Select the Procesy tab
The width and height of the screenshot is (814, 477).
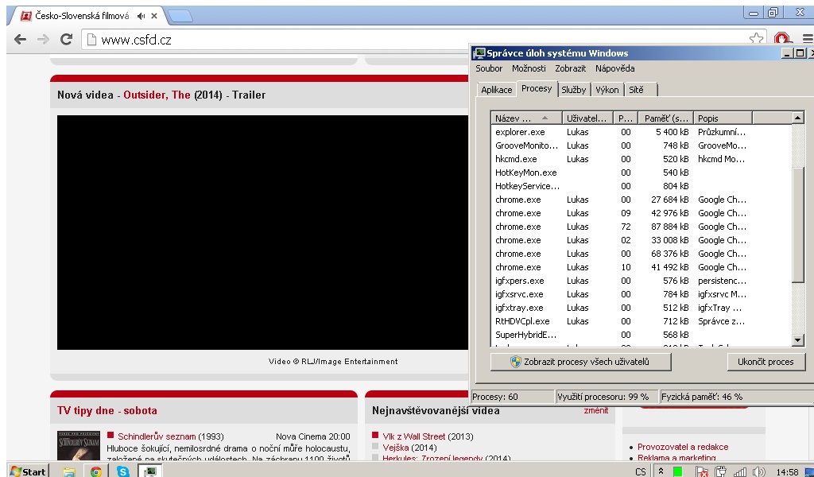coord(537,89)
